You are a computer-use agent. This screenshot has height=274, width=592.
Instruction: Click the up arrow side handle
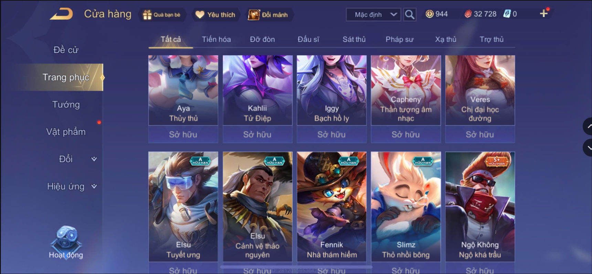point(588,126)
